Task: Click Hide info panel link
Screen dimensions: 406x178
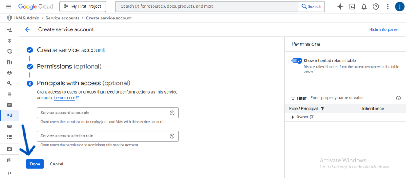Action: [x=383, y=29]
